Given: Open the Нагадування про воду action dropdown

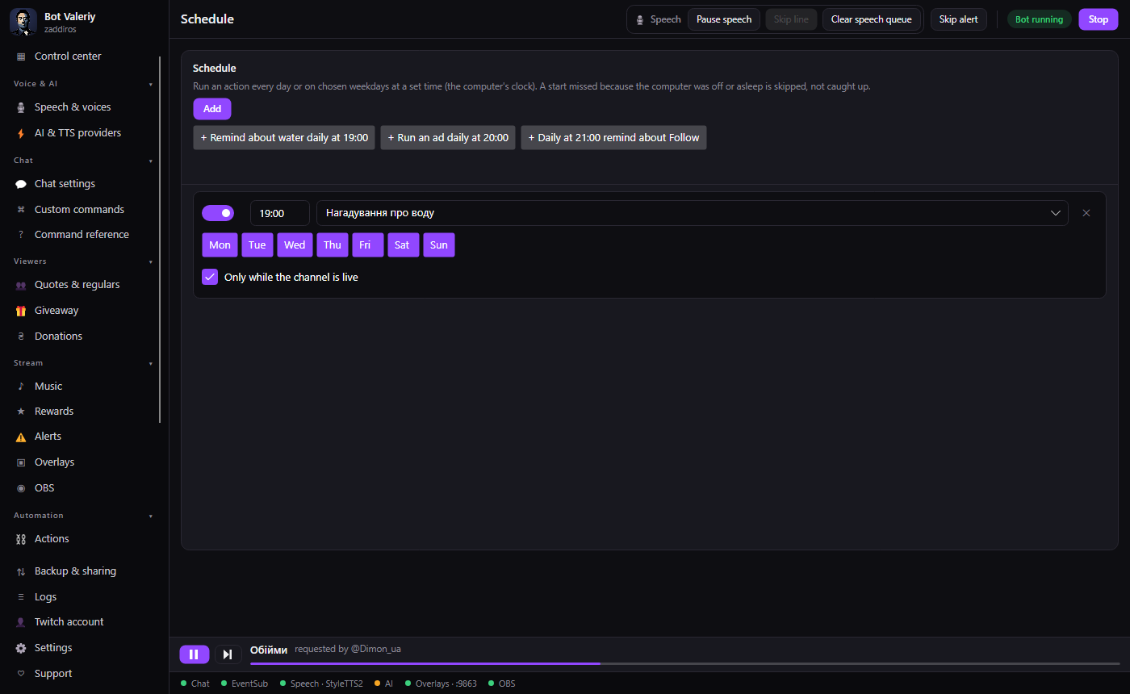Looking at the screenshot, I should (x=693, y=213).
